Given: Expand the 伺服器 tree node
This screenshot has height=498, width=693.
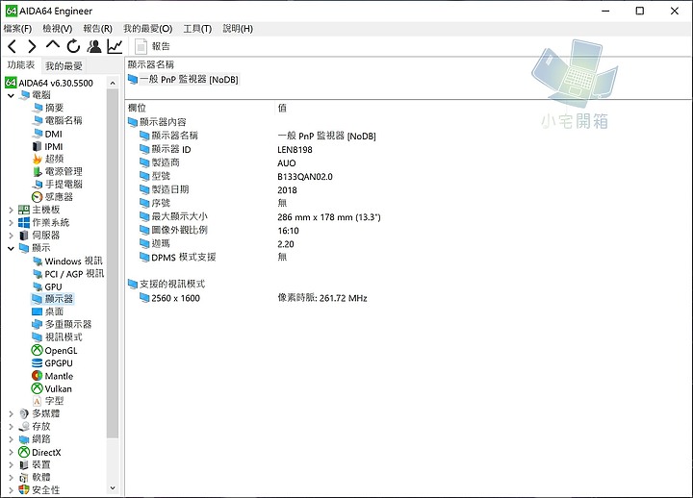Looking at the screenshot, I should pos(11,236).
